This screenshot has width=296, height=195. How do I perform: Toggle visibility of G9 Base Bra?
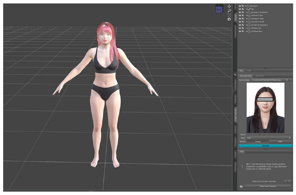(x=240, y=28)
